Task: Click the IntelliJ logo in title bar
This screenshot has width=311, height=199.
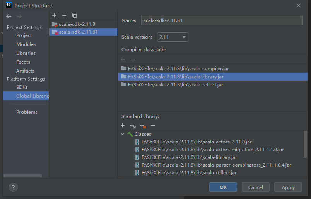Action: point(9,5)
